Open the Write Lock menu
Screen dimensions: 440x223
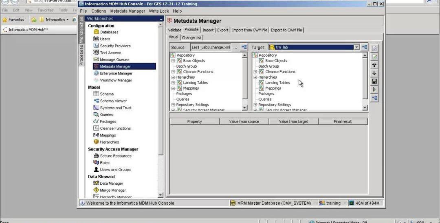[159, 11]
